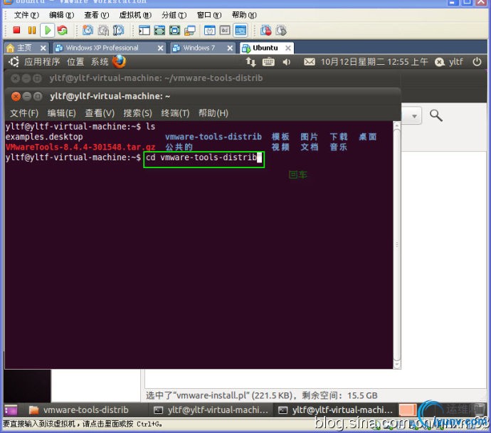Click the Summary View toolbar icon
This screenshot has width=491, height=433.
tap(210, 31)
